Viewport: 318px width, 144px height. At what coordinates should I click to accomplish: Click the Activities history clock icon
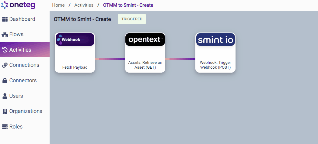[5, 50]
